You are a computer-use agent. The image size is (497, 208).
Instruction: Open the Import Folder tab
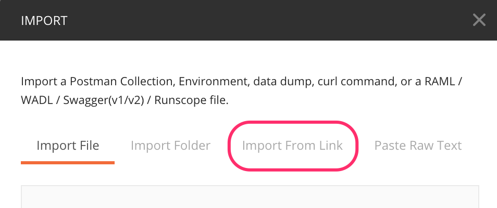pos(170,145)
